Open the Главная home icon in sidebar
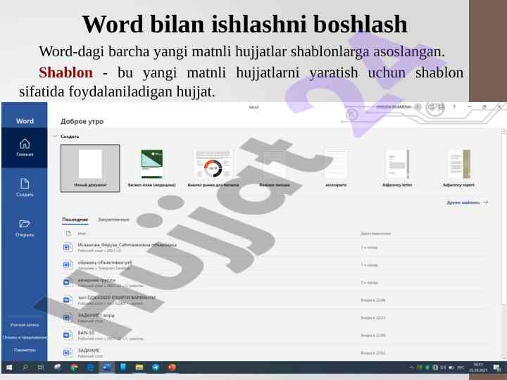This screenshot has height=380, width=507. (25, 147)
